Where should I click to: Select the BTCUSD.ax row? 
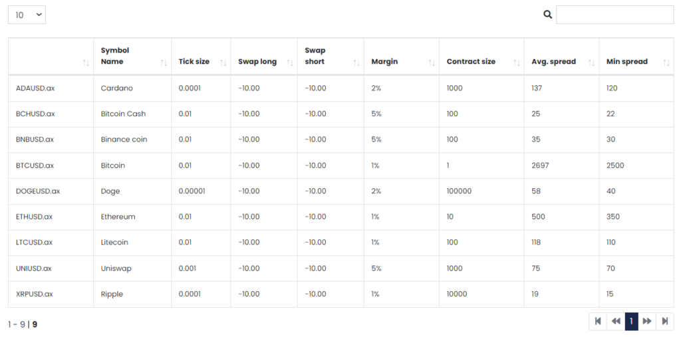pyautogui.click(x=341, y=166)
